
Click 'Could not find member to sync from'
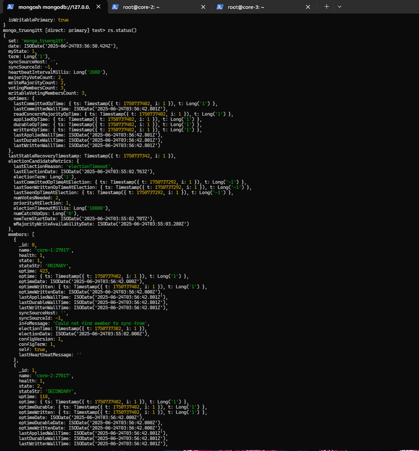(x=100, y=323)
